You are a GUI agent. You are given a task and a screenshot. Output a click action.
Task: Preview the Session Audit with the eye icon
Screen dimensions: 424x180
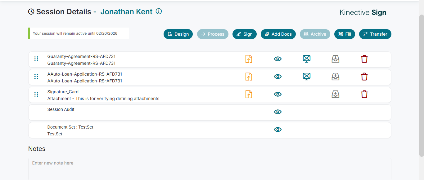pyautogui.click(x=278, y=112)
